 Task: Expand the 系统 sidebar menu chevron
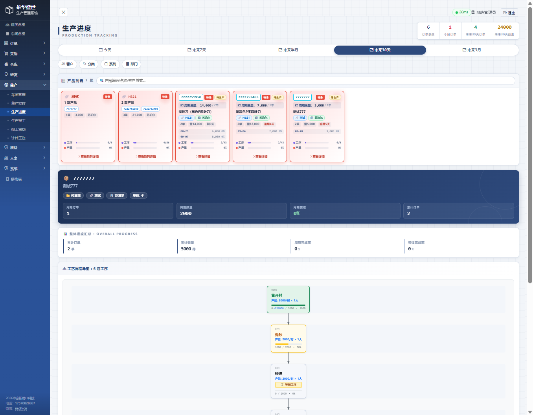44,168
